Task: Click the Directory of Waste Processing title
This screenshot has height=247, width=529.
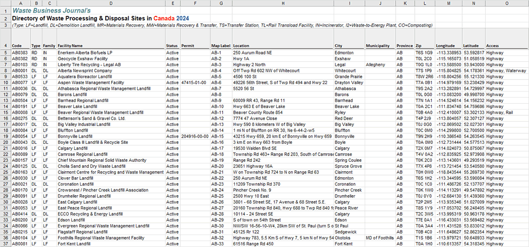Action: pyautogui.click(x=100, y=18)
